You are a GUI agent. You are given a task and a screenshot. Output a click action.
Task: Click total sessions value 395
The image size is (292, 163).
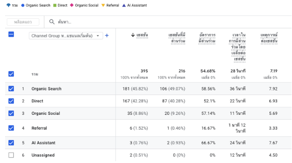(x=144, y=71)
